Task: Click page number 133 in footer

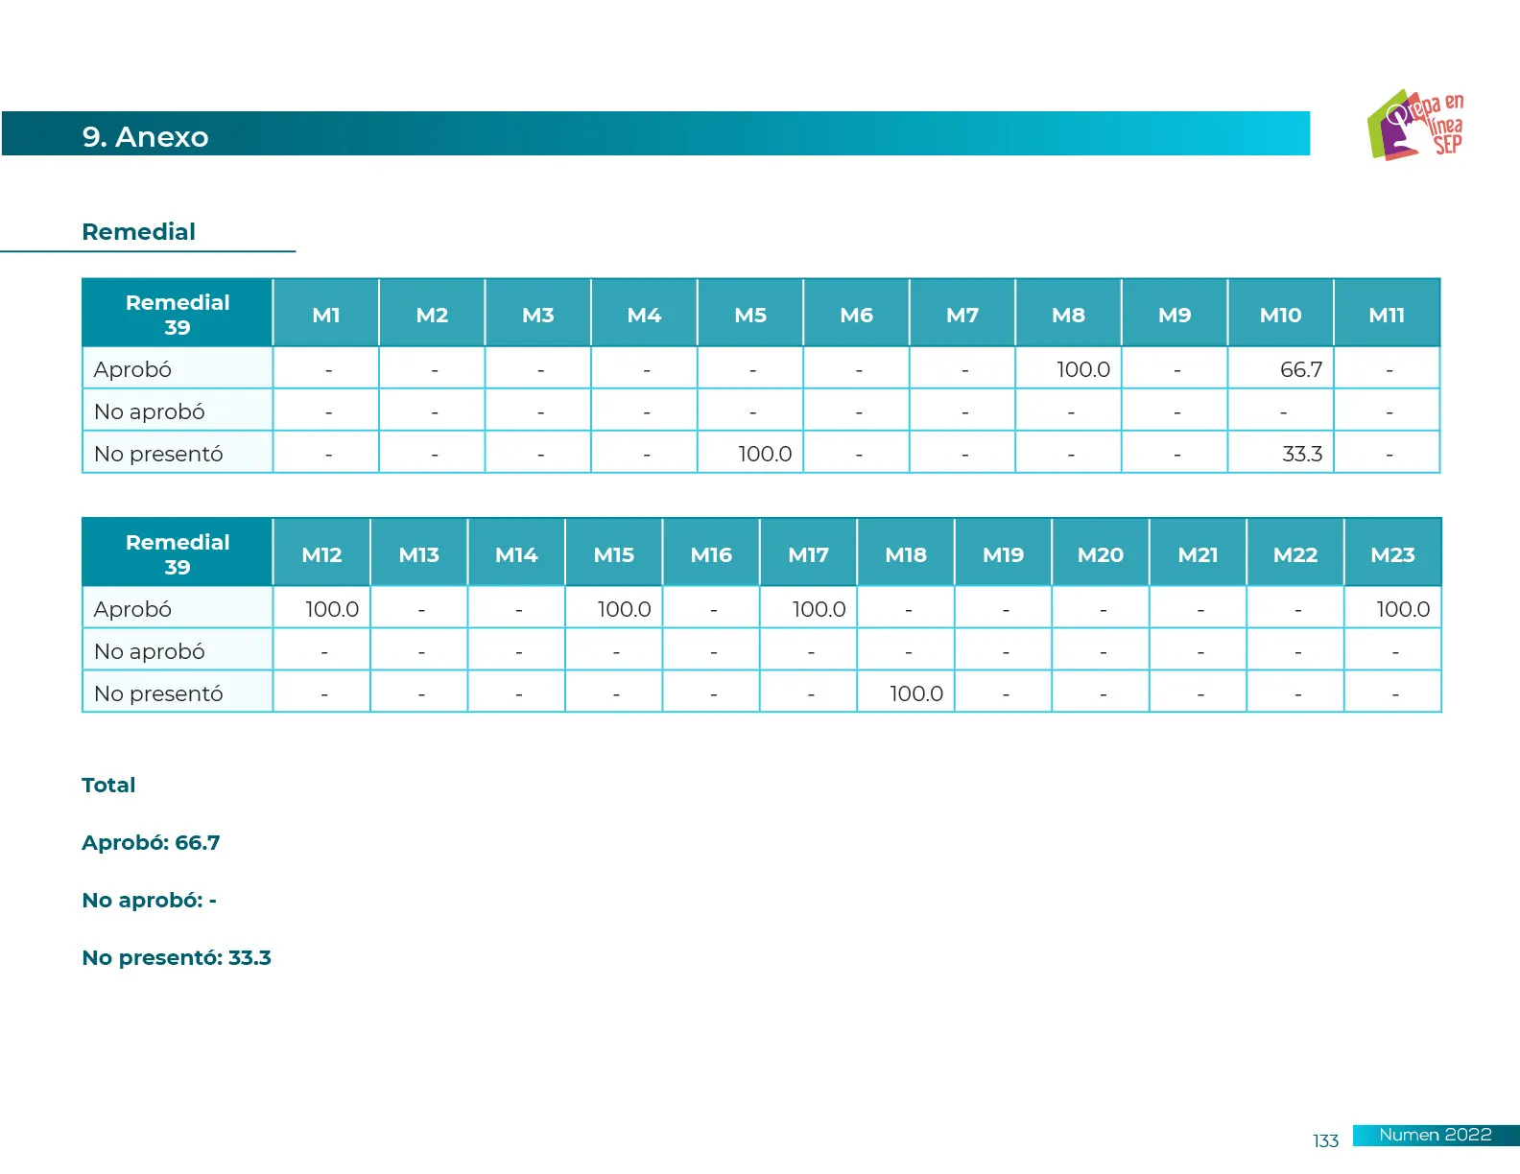Action: click(1325, 1140)
